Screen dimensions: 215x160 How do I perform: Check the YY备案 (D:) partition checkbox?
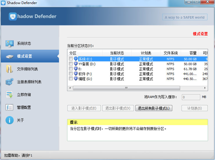click(71, 64)
